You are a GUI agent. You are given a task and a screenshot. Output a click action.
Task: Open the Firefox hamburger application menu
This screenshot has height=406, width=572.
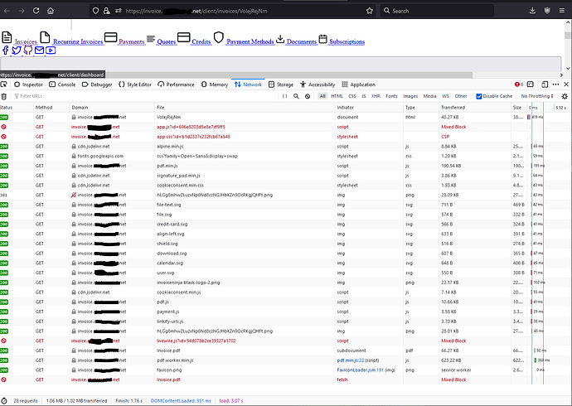[562, 11]
